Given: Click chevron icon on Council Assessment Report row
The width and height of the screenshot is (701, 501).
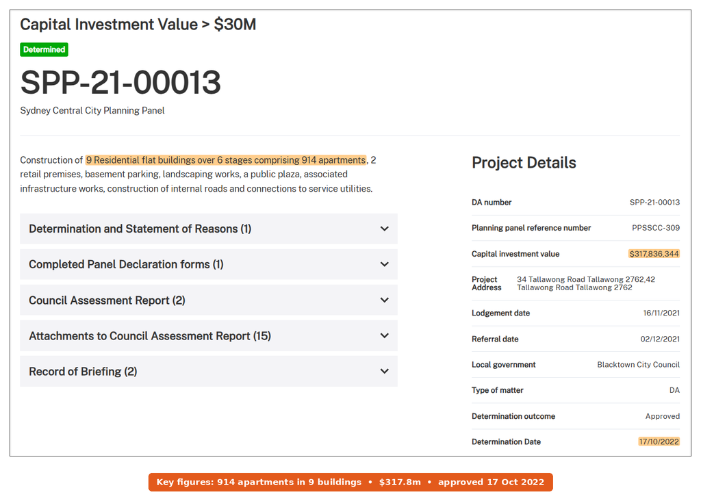Looking at the screenshot, I should tap(385, 300).
